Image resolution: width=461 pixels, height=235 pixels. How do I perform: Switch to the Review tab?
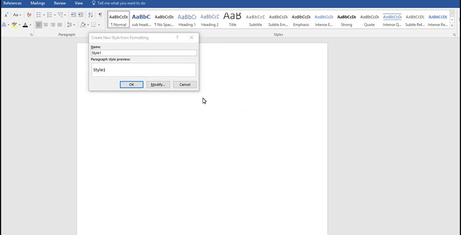(x=59, y=3)
